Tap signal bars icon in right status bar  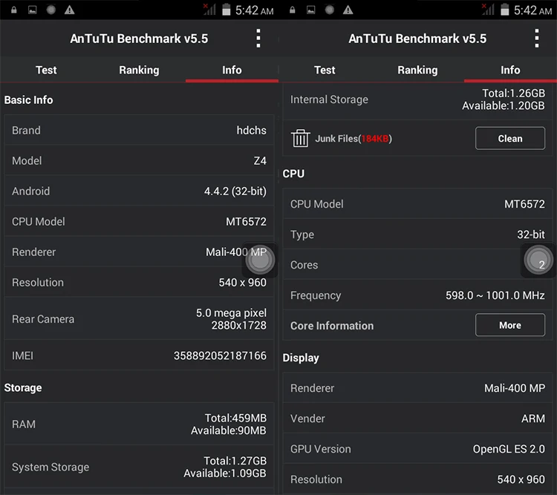pyautogui.click(x=488, y=10)
